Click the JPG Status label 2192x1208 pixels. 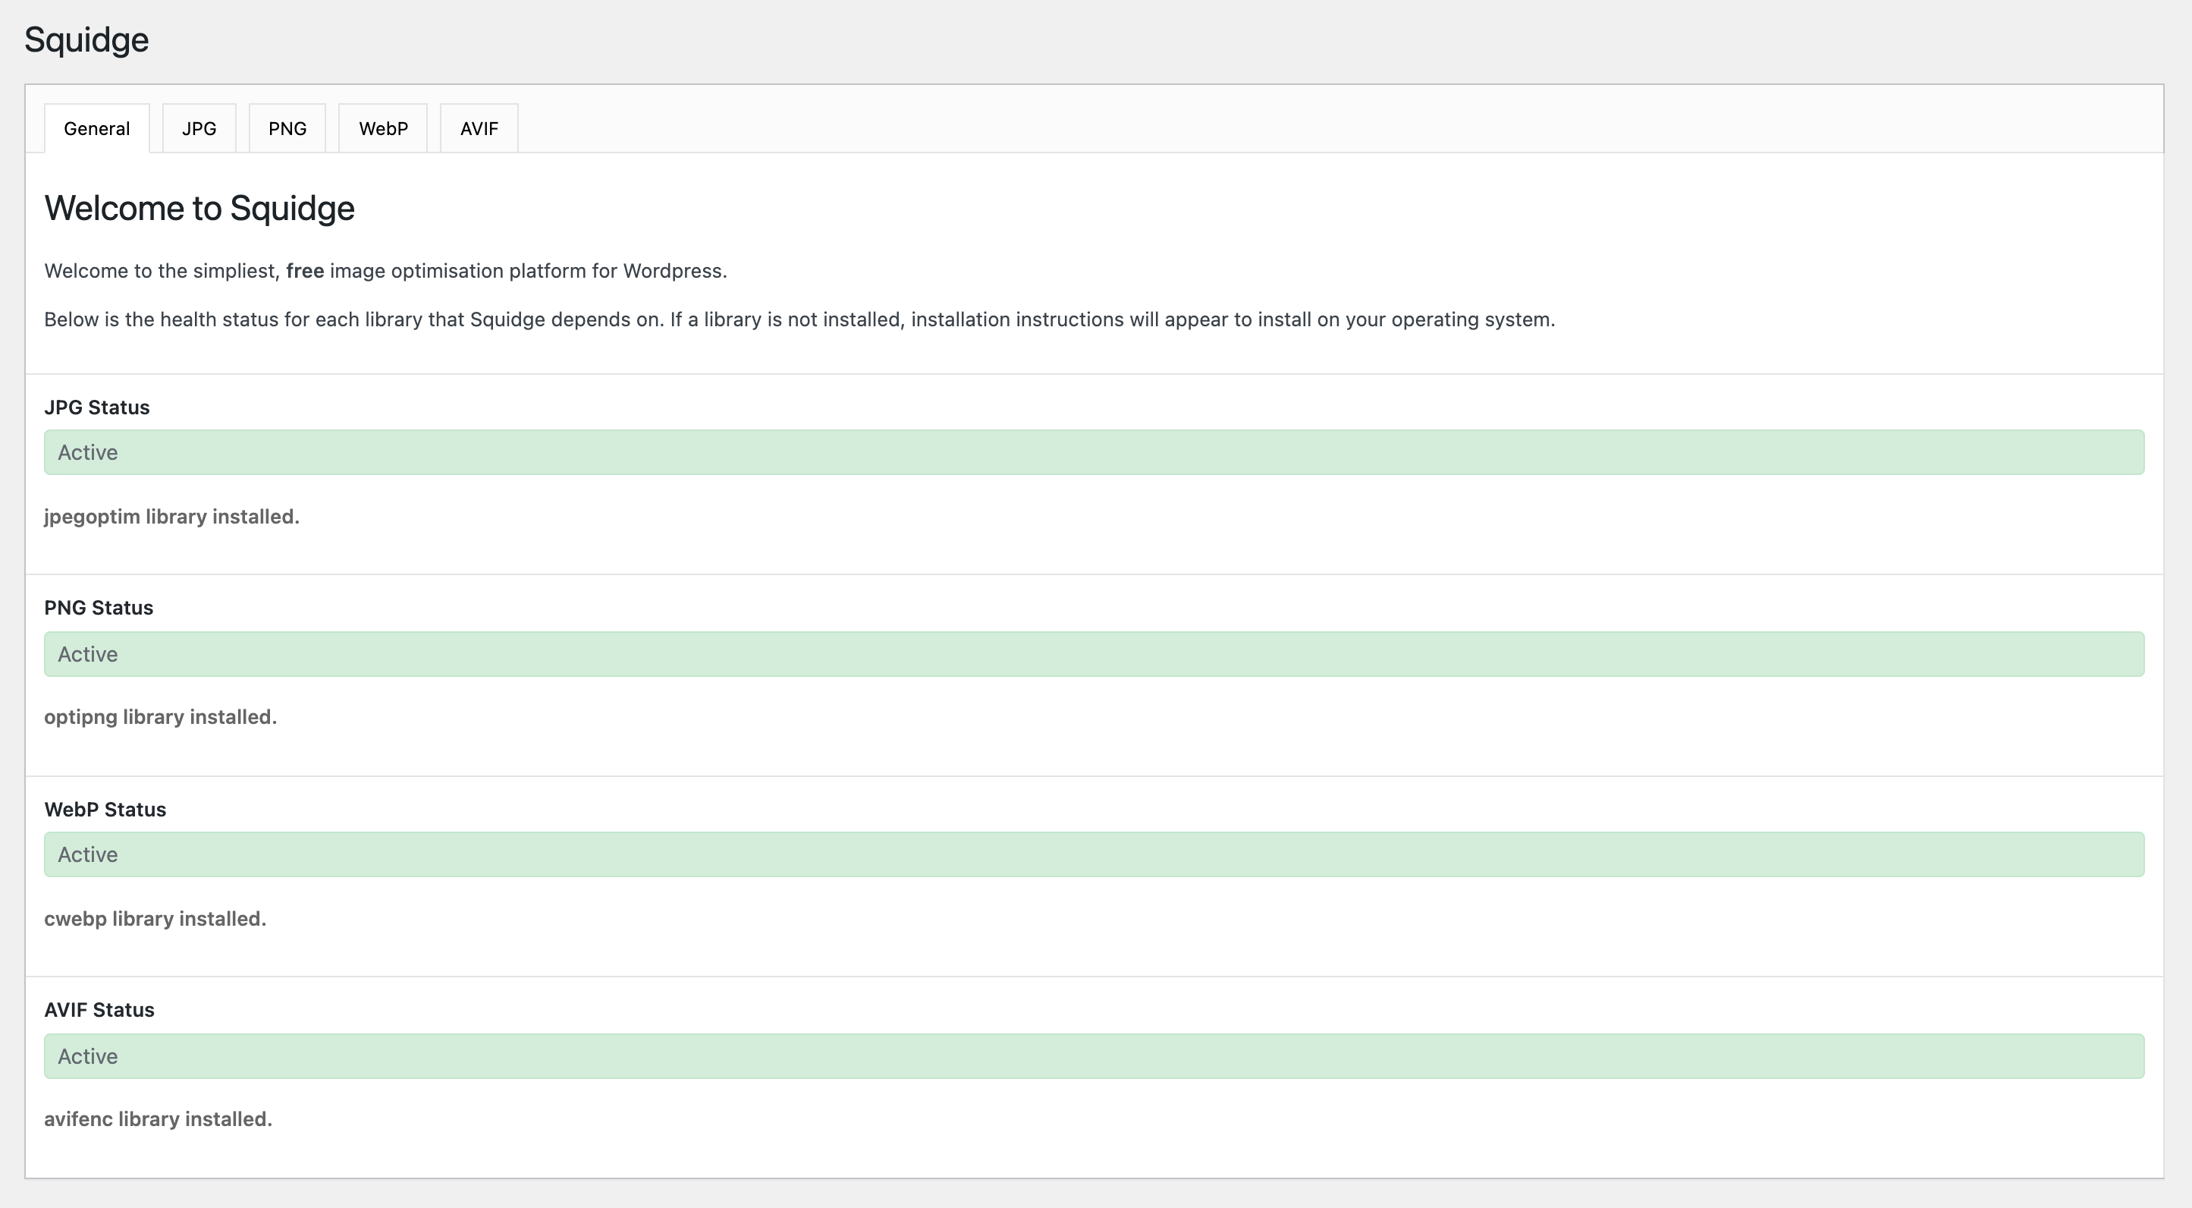point(97,407)
